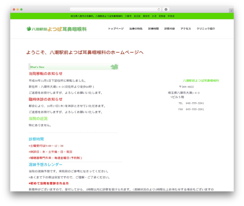244x206 pixels.
Task: Click the green top banner text
Action: (x=122, y=16)
